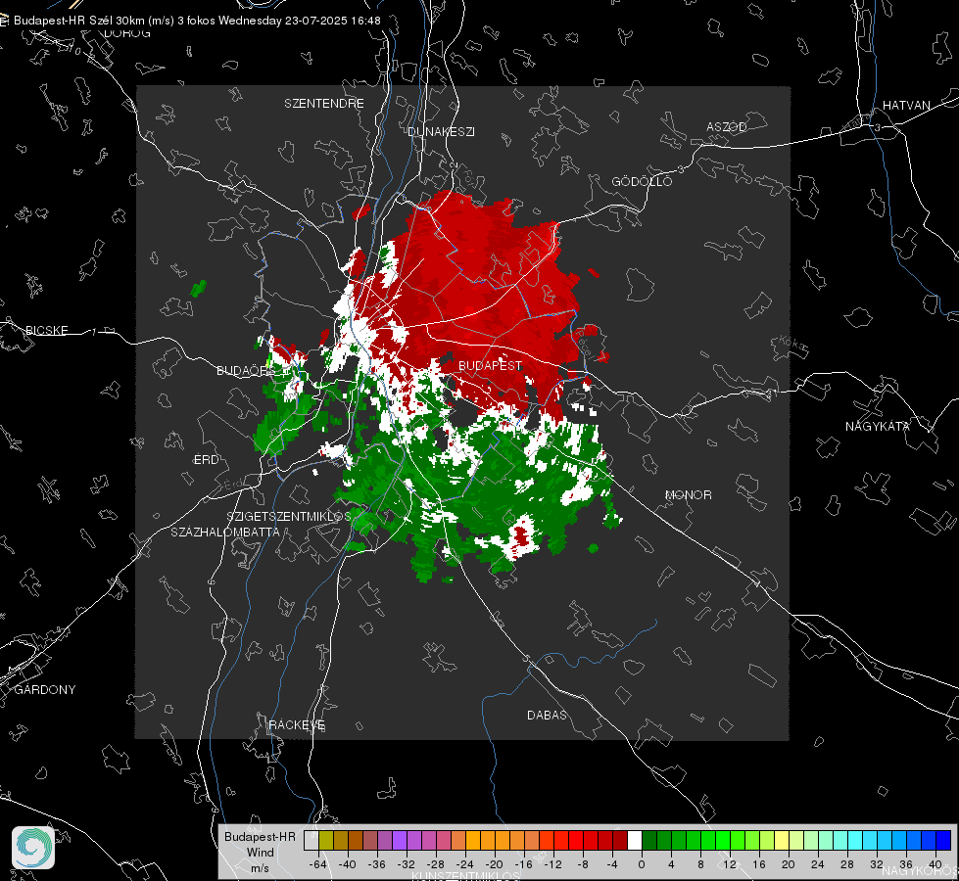
Task: Click the '28' legend scale value
Action: click(847, 864)
